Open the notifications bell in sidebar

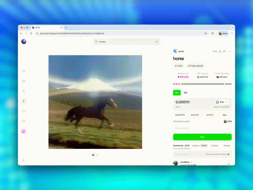[x=23, y=111]
